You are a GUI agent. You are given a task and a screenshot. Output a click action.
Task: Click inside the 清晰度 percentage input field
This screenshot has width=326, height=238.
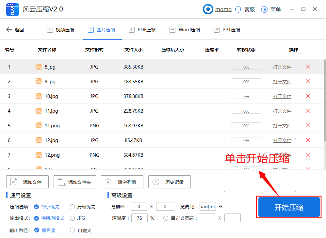(139, 218)
